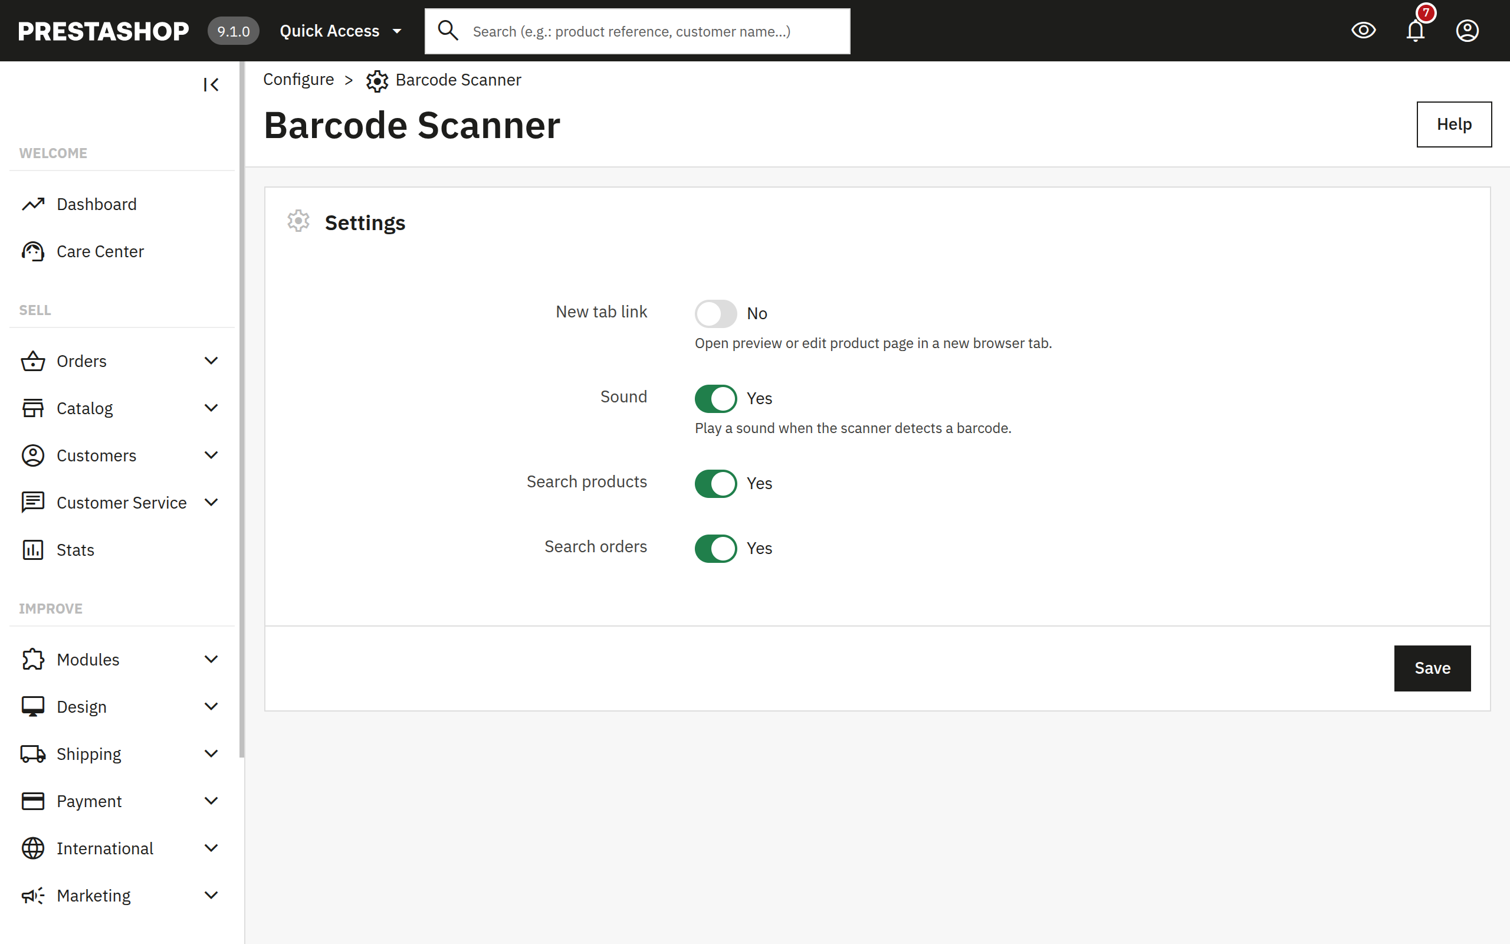Click the International globe icon

pos(33,848)
